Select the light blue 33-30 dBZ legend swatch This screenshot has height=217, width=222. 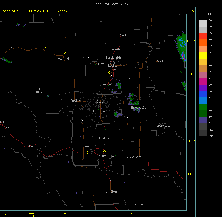(x=202, y=101)
